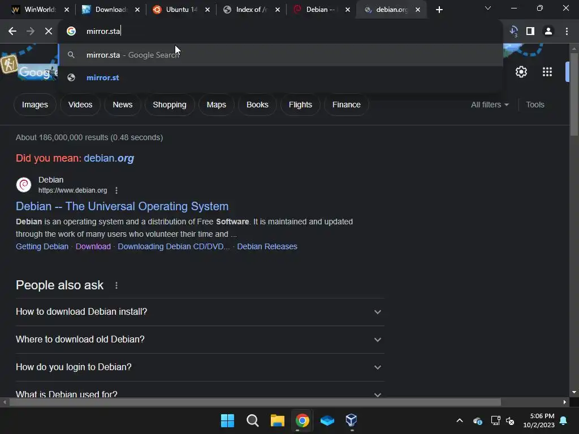579x434 pixels.
Task: Close the WinWorld tab
Action: tap(67, 10)
